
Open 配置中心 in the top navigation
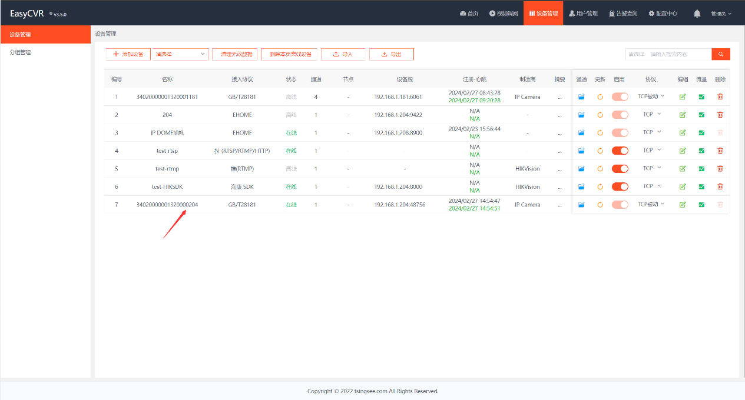tap(663, 13)
